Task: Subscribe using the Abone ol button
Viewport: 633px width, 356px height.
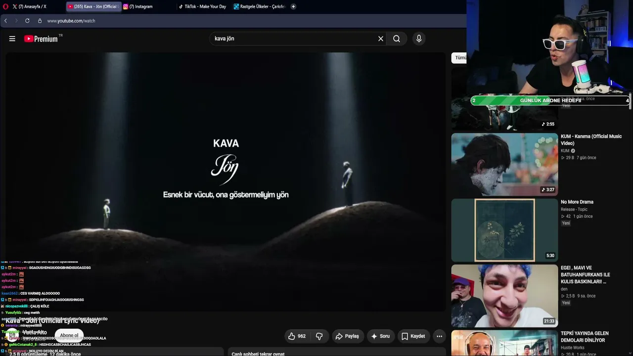Action: point(69,335)
